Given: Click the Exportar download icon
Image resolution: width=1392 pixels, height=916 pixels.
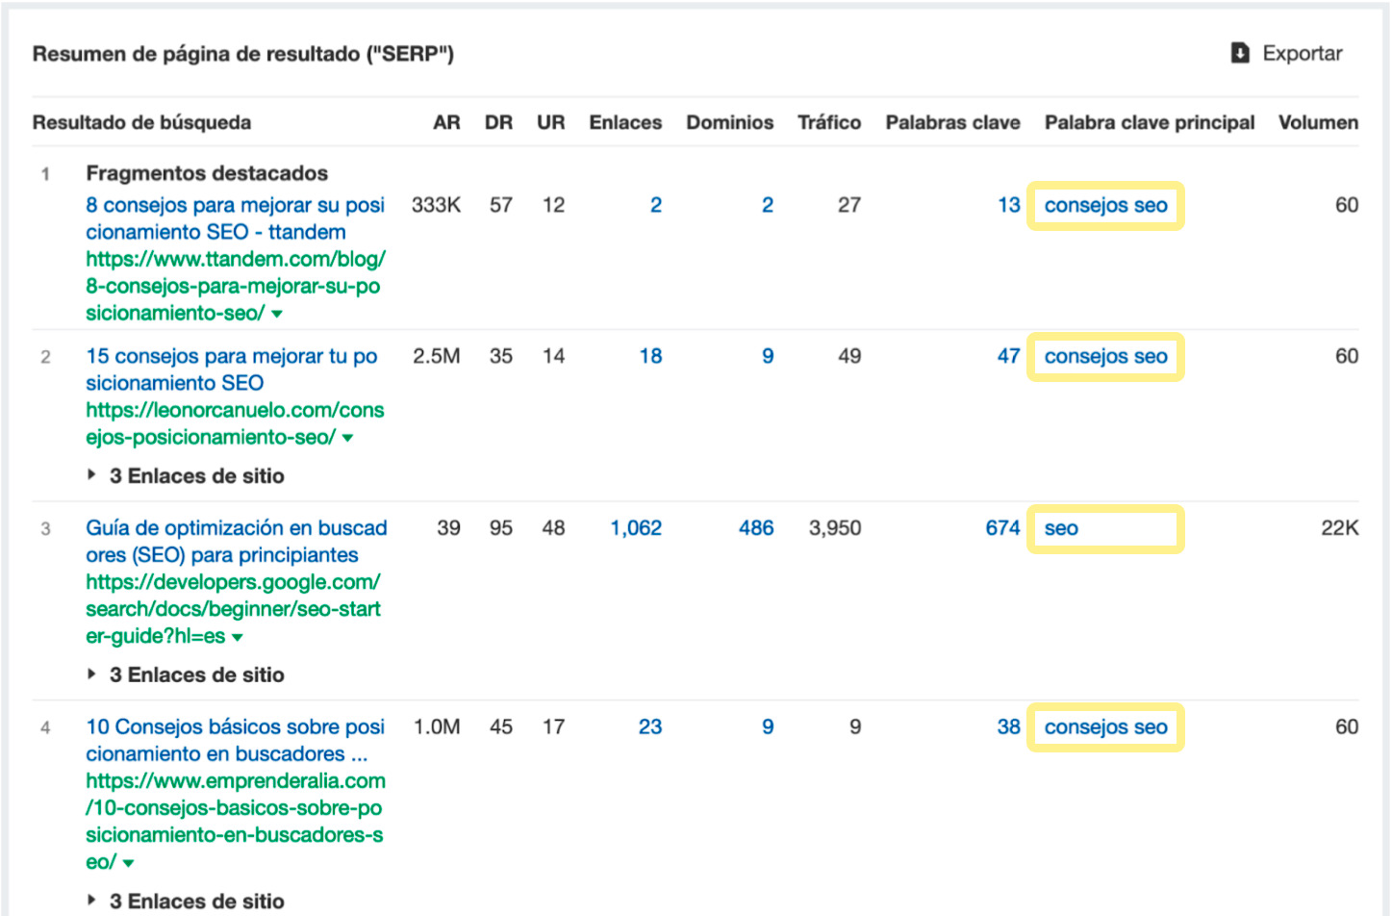Looking at the screenshot, I should point(1240,53).
